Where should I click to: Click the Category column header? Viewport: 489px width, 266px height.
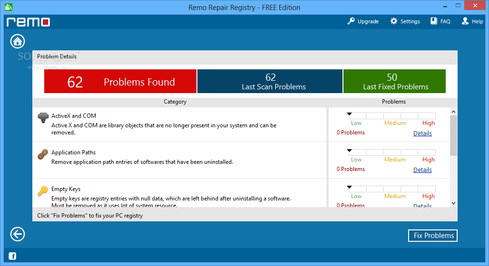tap(175, 102)
